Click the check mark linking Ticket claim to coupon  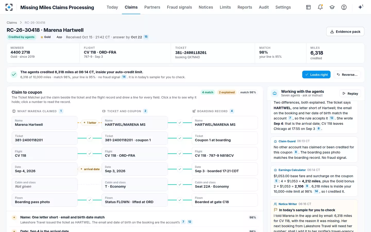pyautogui.click(x=90, y=138)
